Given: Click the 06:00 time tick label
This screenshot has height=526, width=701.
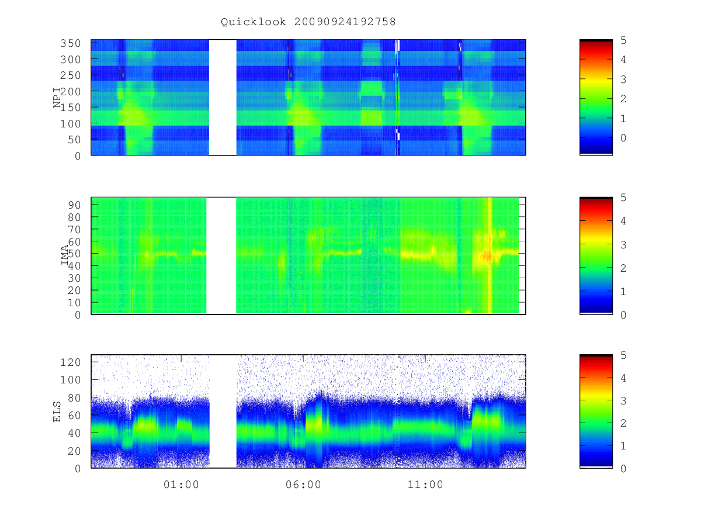Looking at the screenshot, I should 303,485.
